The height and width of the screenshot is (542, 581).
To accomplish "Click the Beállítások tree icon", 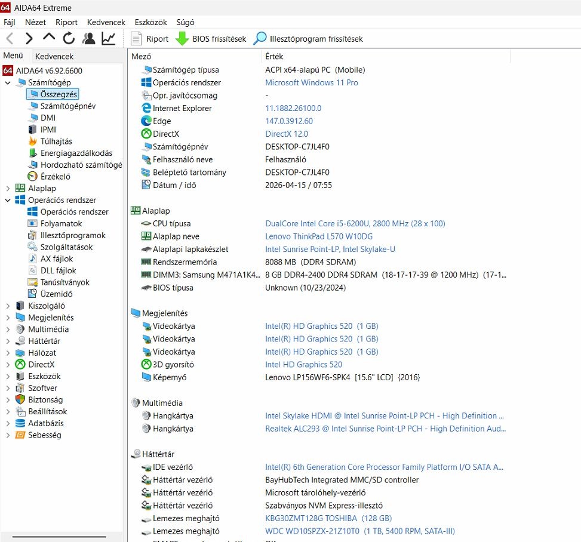I will tap(20, 412).
